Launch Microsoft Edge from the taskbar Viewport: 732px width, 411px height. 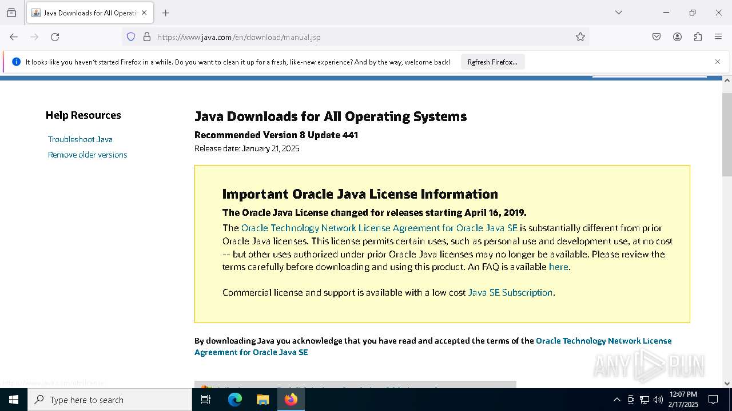point(235,400)
